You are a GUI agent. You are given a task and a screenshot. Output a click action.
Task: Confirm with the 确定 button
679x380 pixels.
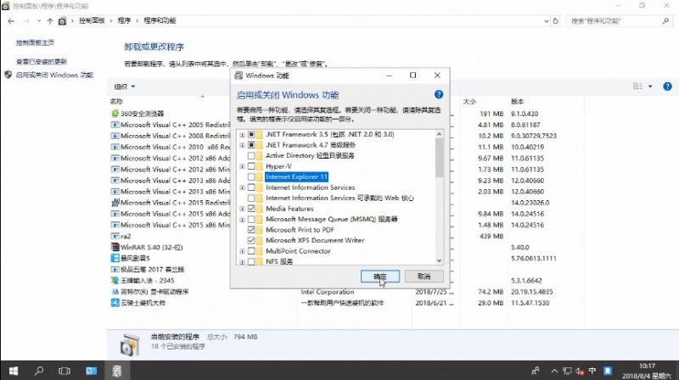(x=379, y=277)
